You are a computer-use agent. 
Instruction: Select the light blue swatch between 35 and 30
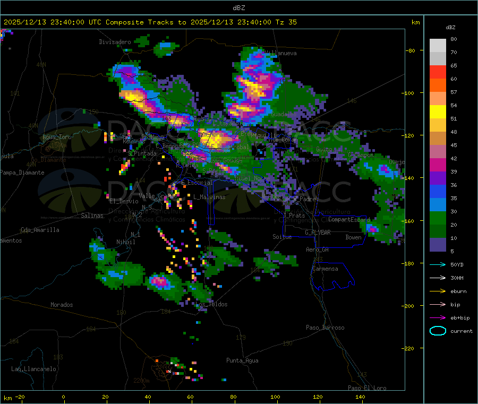[438, 205]
